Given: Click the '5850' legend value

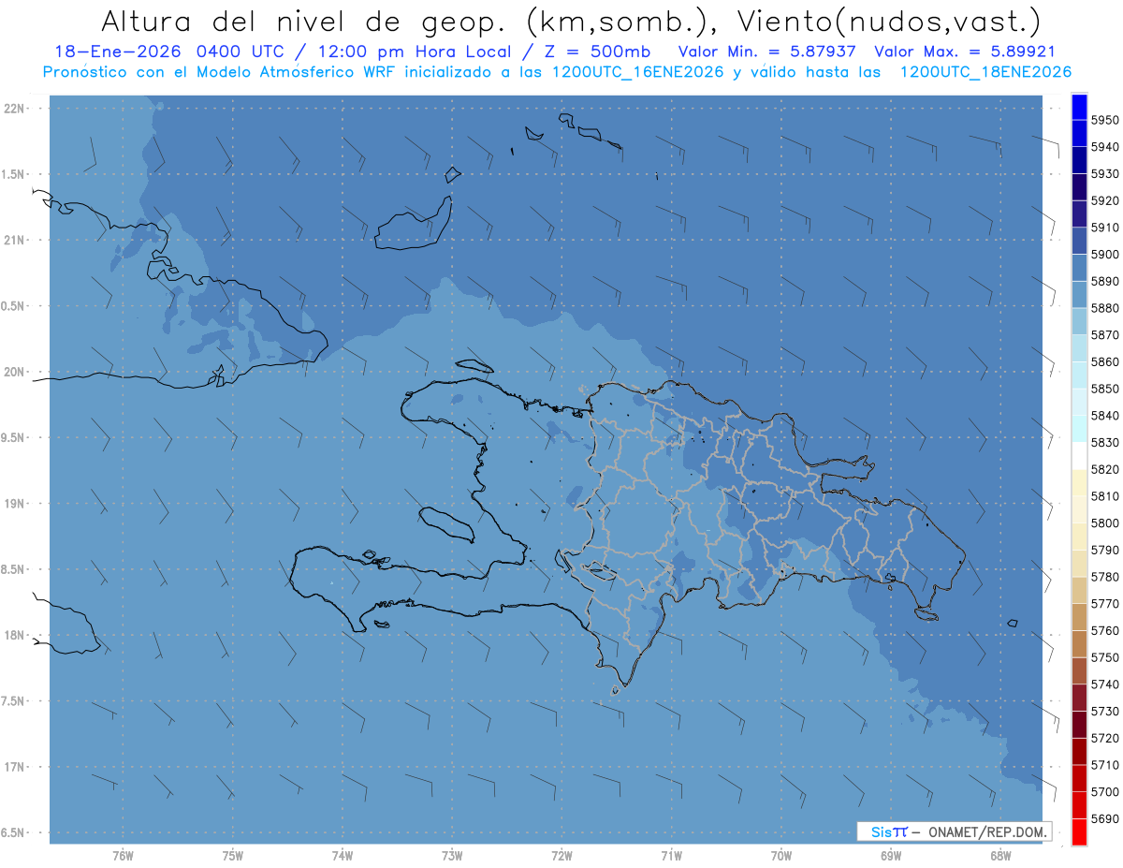Looking at the screenshot, I should (x=1105, y=389).
